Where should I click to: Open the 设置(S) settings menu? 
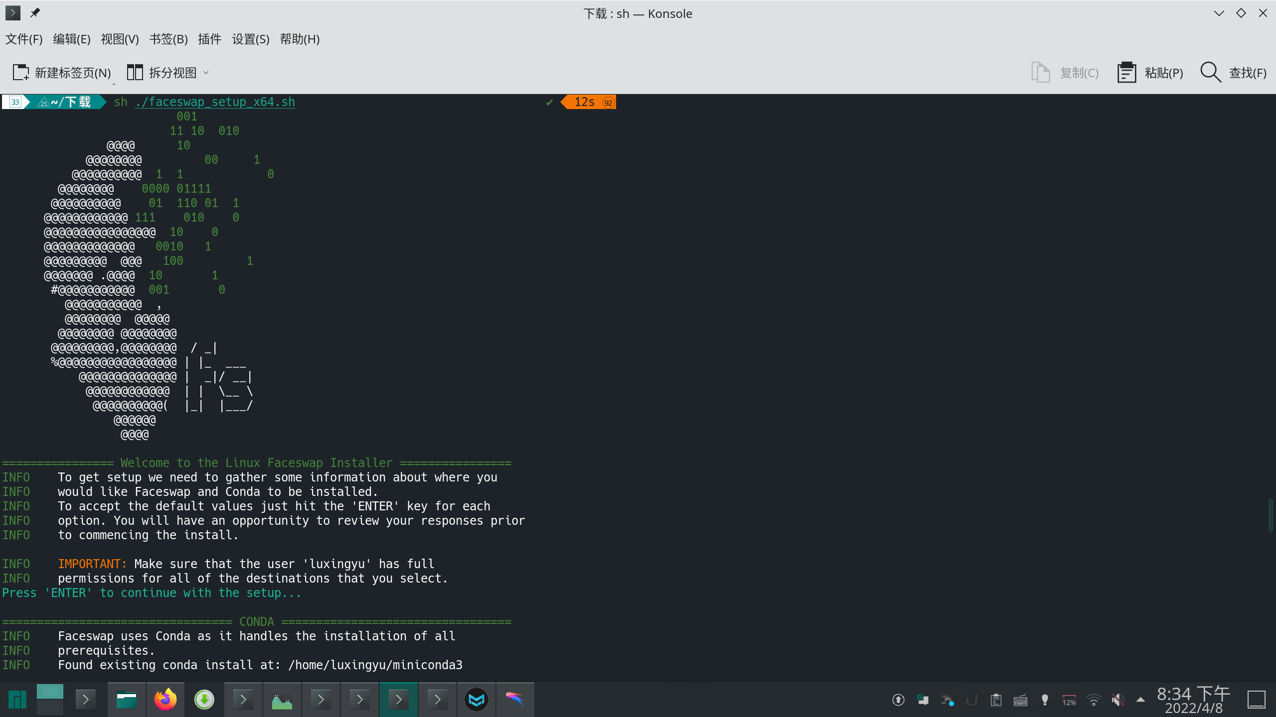pos(250,39)
